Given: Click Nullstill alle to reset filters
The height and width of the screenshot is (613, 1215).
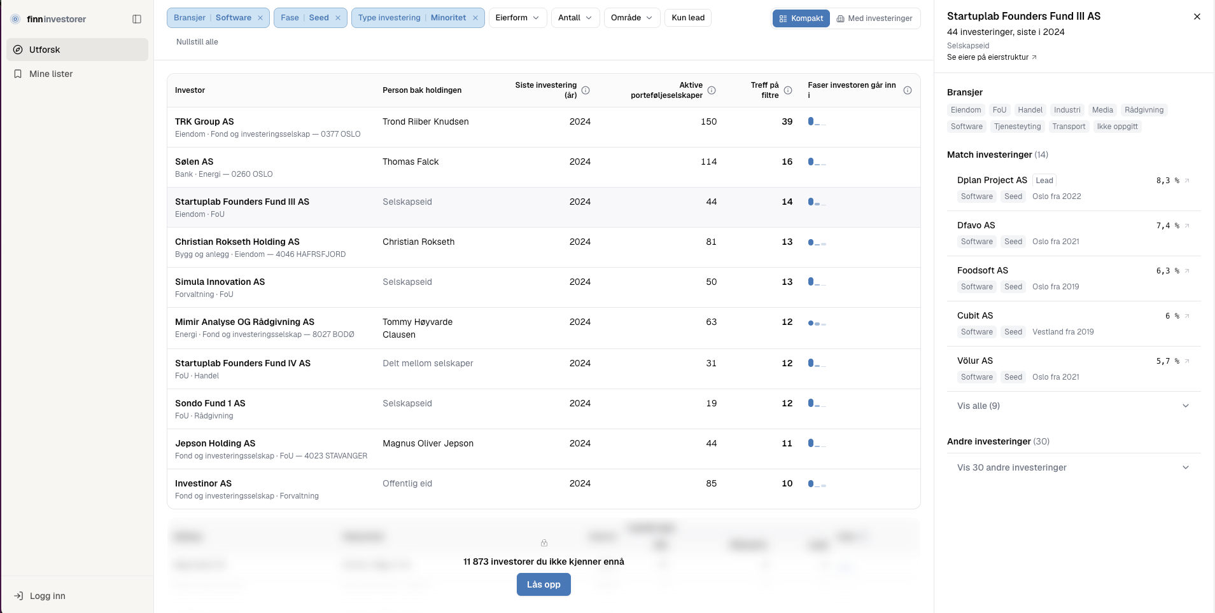Looking at the screenshot, I should point(197,42).
